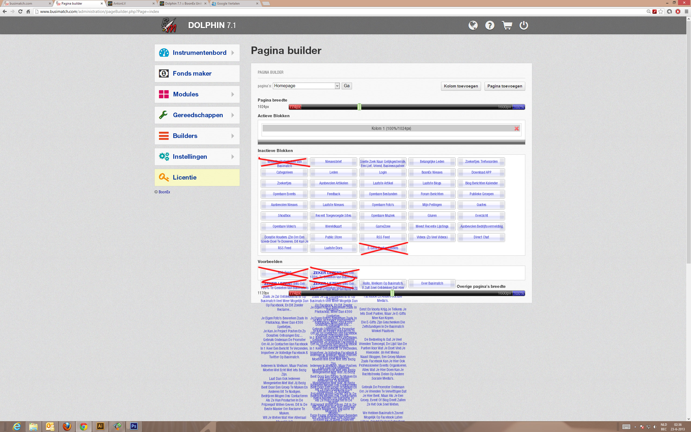This screenshot has width=691, height=432.
Task: Expand the Builders menu arrow
Action: tap(233, 136)
